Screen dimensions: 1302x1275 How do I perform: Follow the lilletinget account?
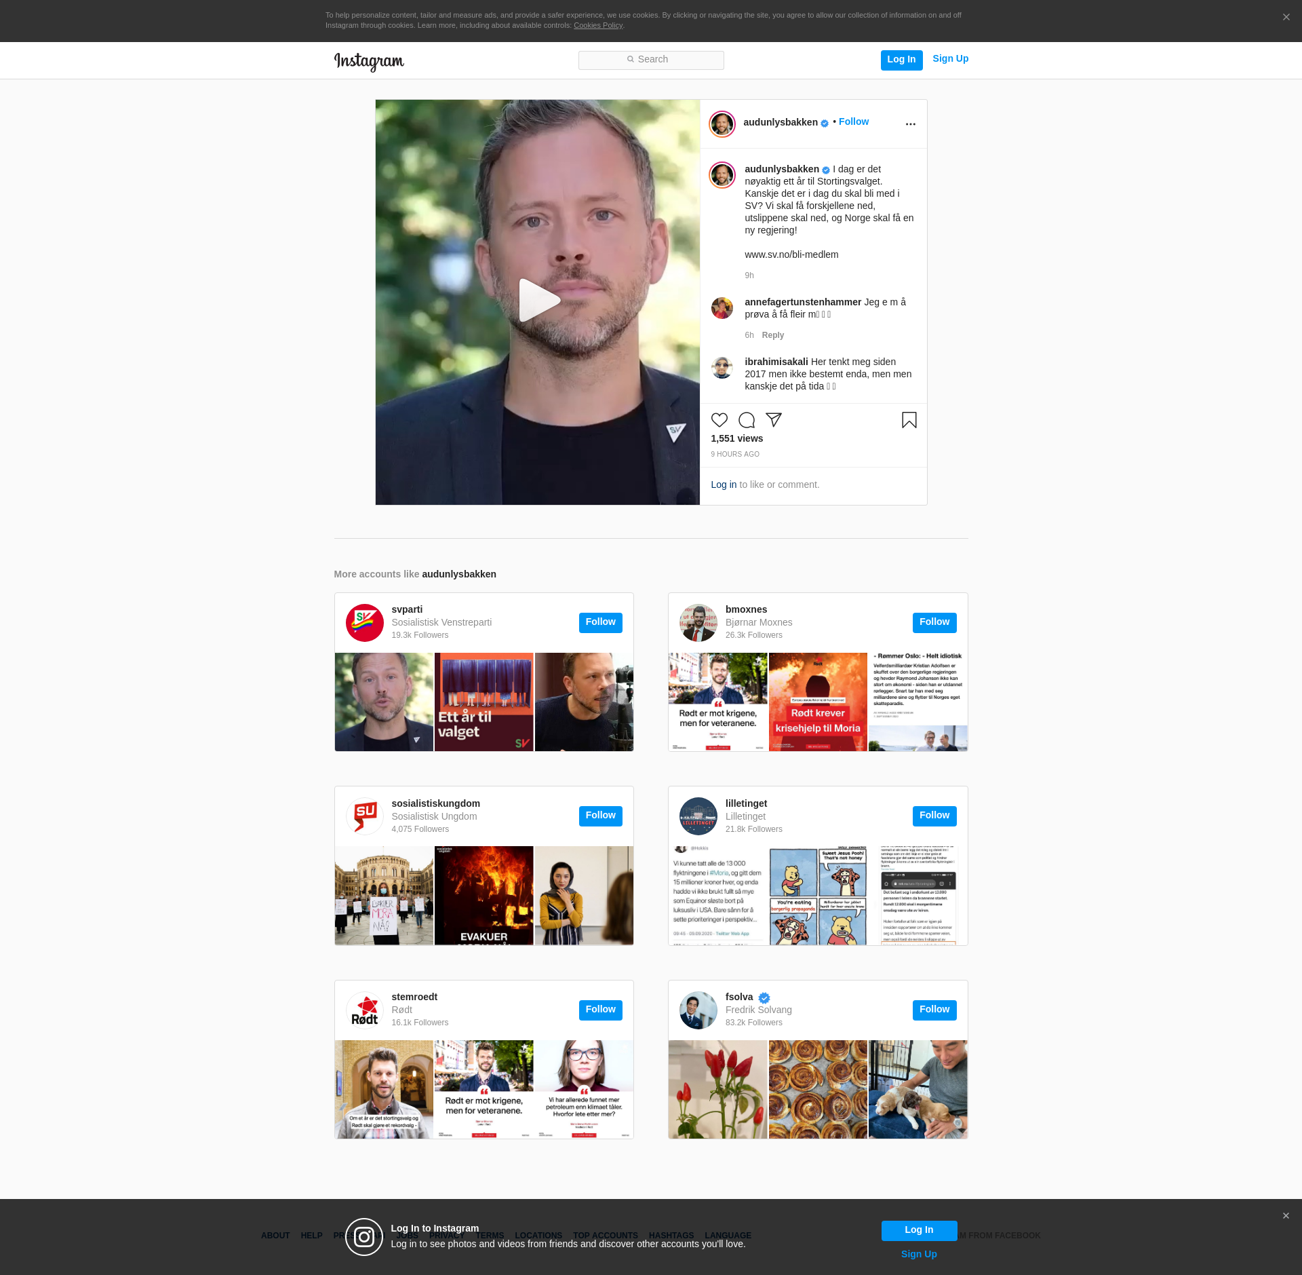(x=934, y=816)
